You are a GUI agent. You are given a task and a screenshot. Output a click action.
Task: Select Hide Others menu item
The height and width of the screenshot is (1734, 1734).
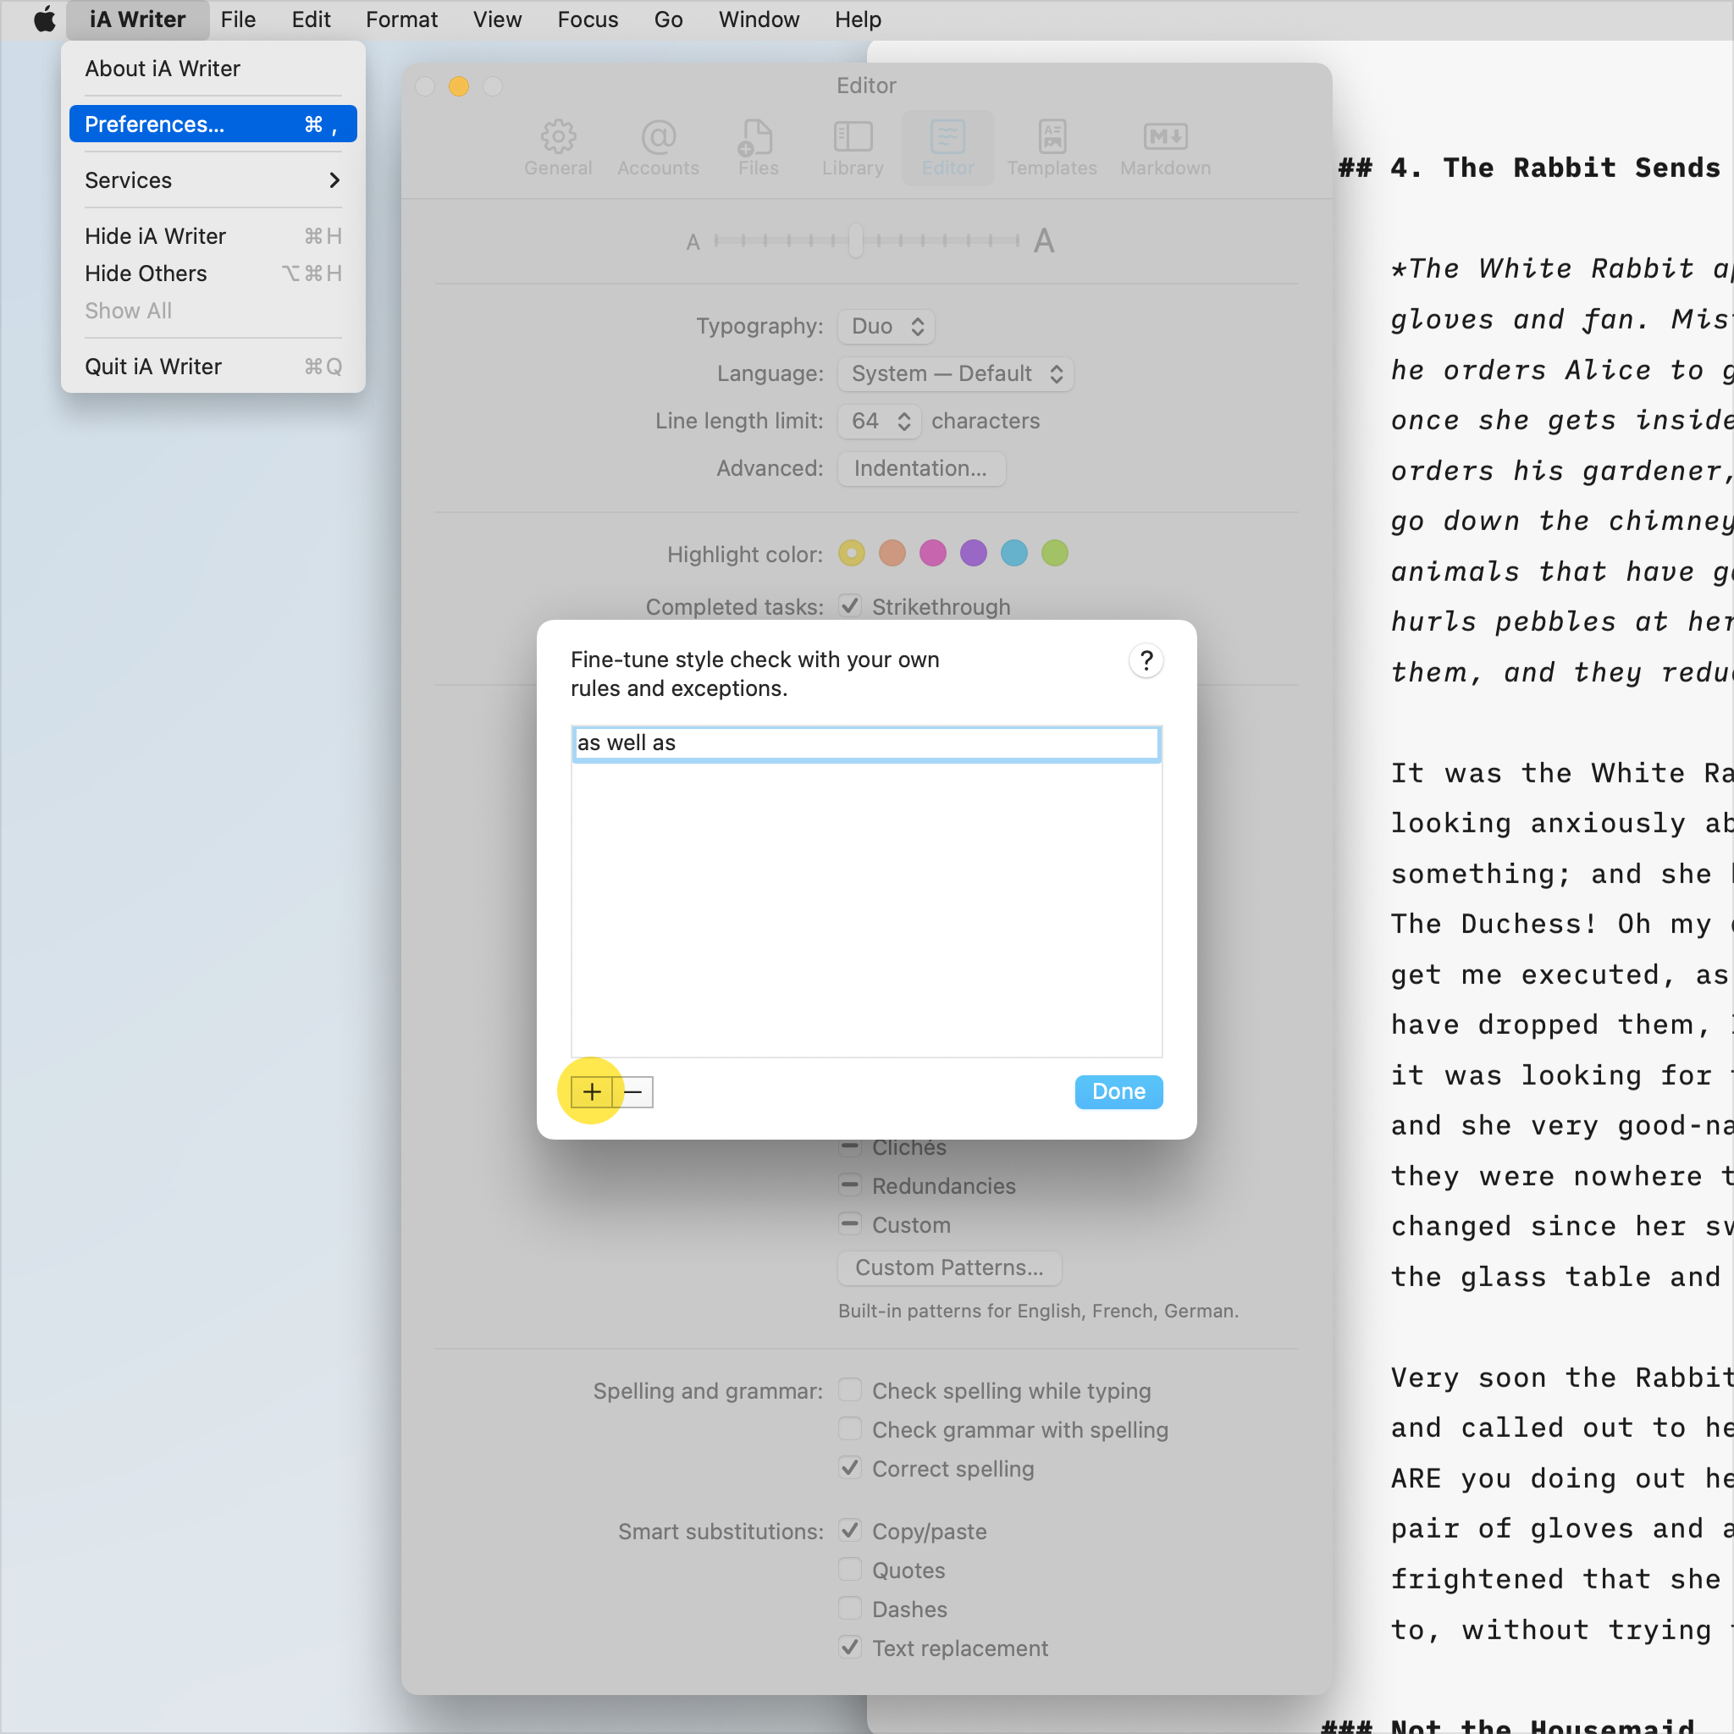click(213, 273)
